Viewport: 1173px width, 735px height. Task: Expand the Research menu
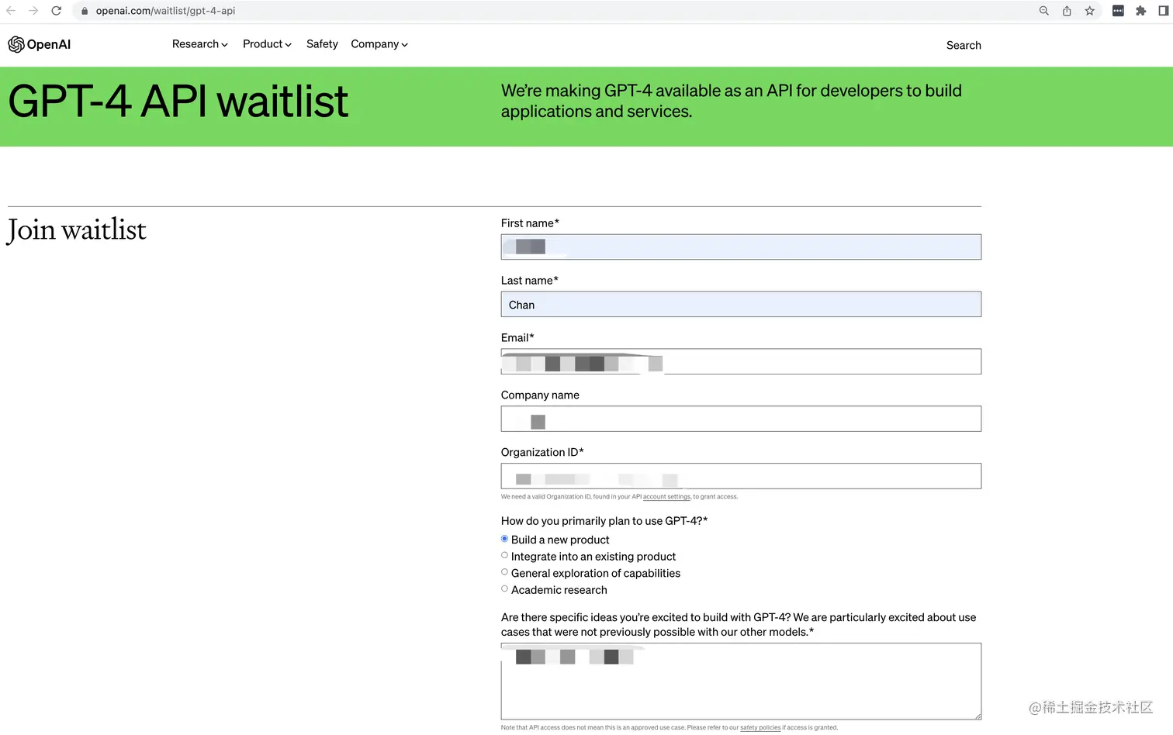pos(200,44)
